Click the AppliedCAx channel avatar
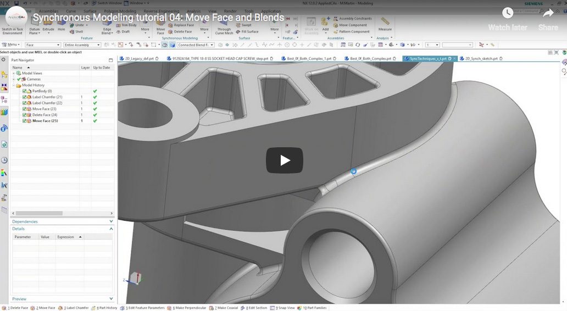 coord(16,16)
